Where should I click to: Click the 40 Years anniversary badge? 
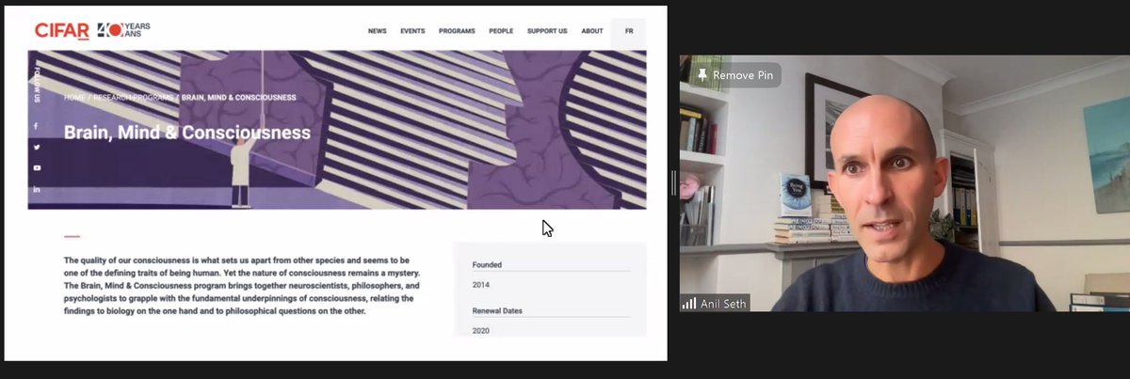[123, 30]
